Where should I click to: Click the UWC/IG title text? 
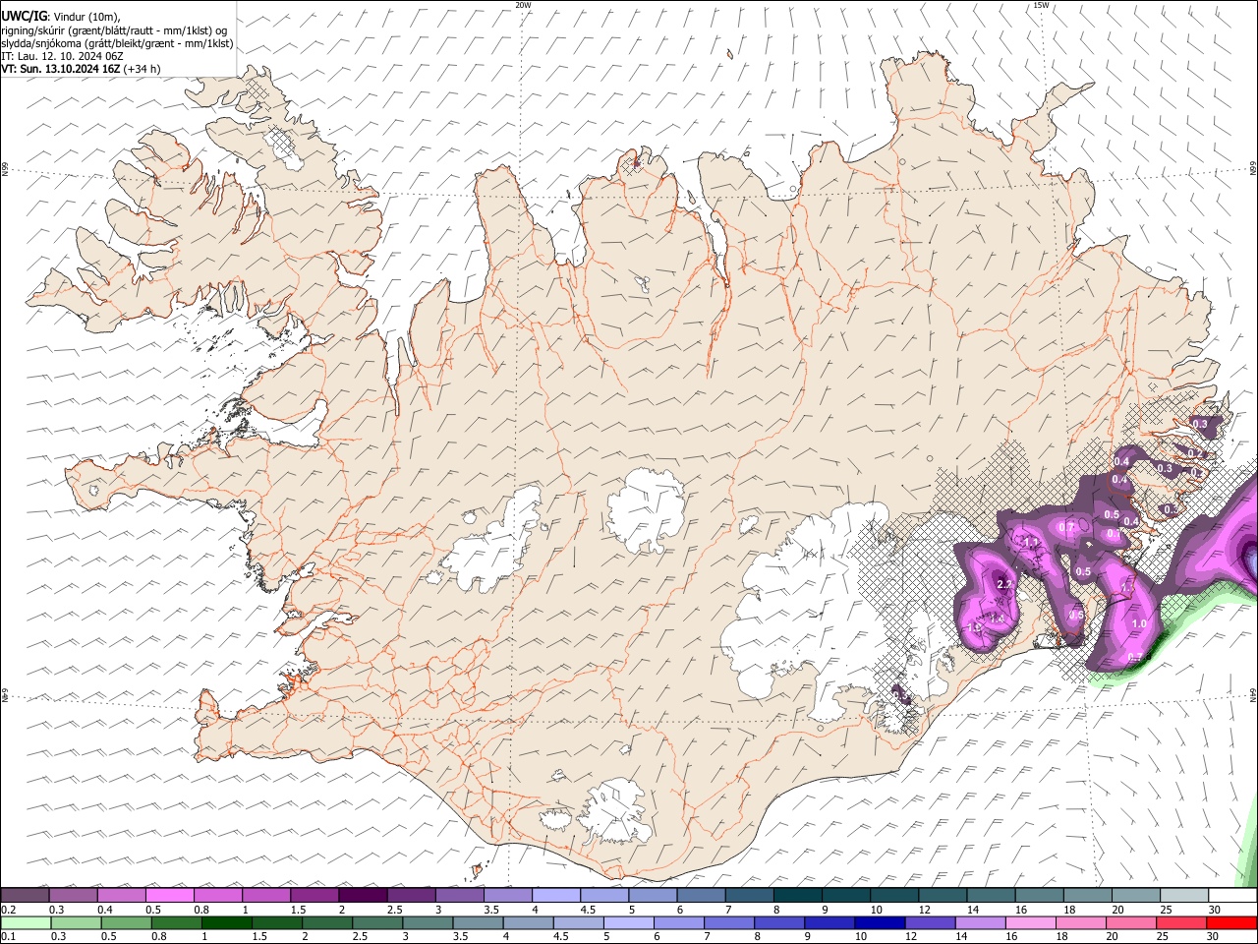(24, 17)
